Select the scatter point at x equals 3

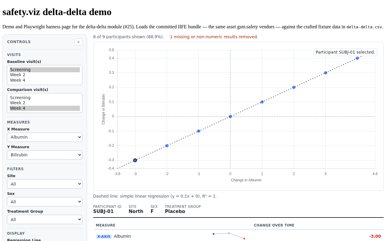(x=326, y=73)
